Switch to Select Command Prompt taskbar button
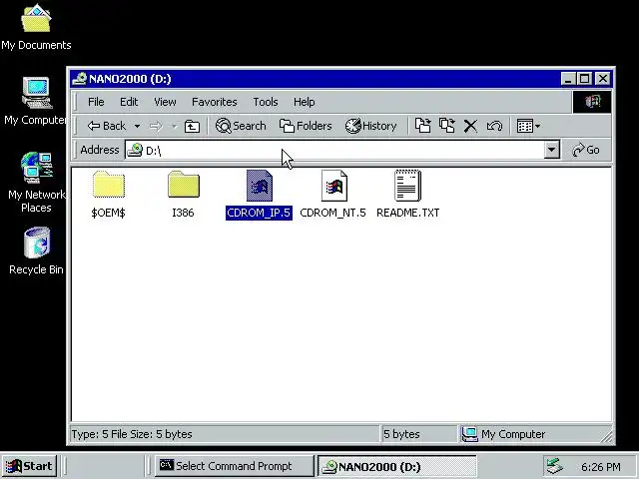Screen dimensions: 639x479 pyautogui.click(x=234, y=466)
